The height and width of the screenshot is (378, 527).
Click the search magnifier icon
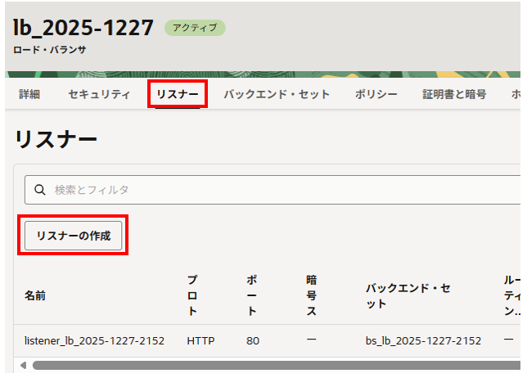click(38, 190)
